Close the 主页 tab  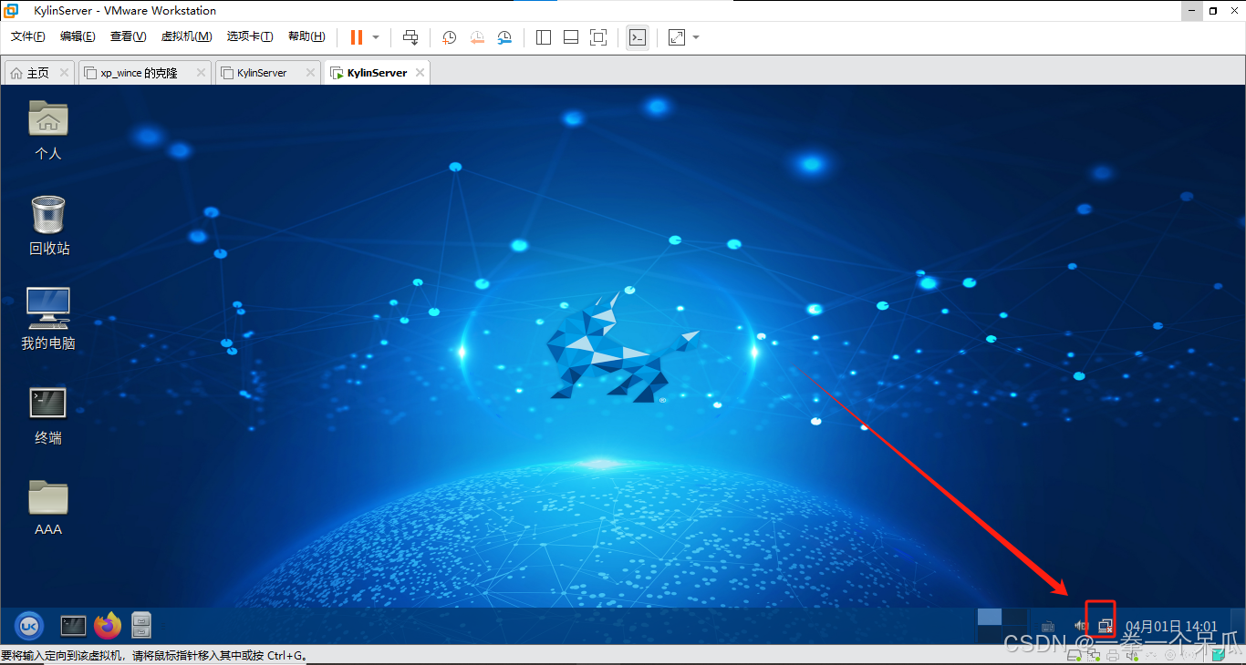click(x=64, y=73)
